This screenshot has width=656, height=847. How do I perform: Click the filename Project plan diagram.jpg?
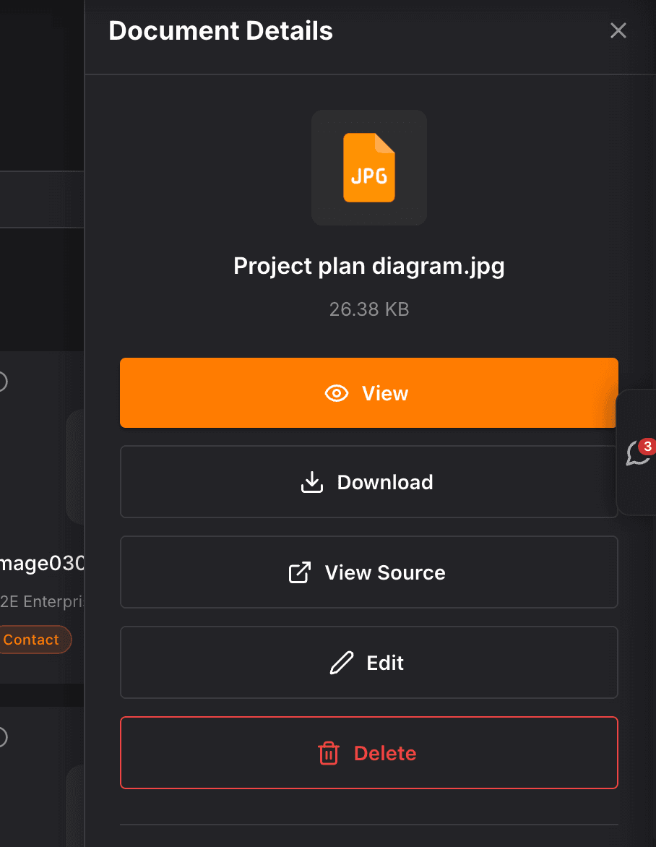368,266
